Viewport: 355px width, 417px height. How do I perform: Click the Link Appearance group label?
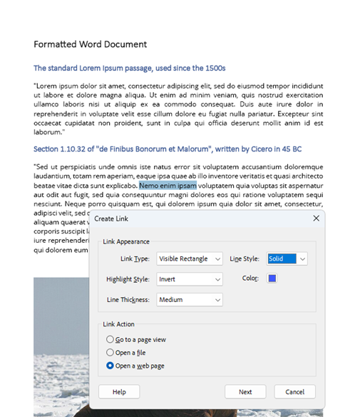coord(126,241)
